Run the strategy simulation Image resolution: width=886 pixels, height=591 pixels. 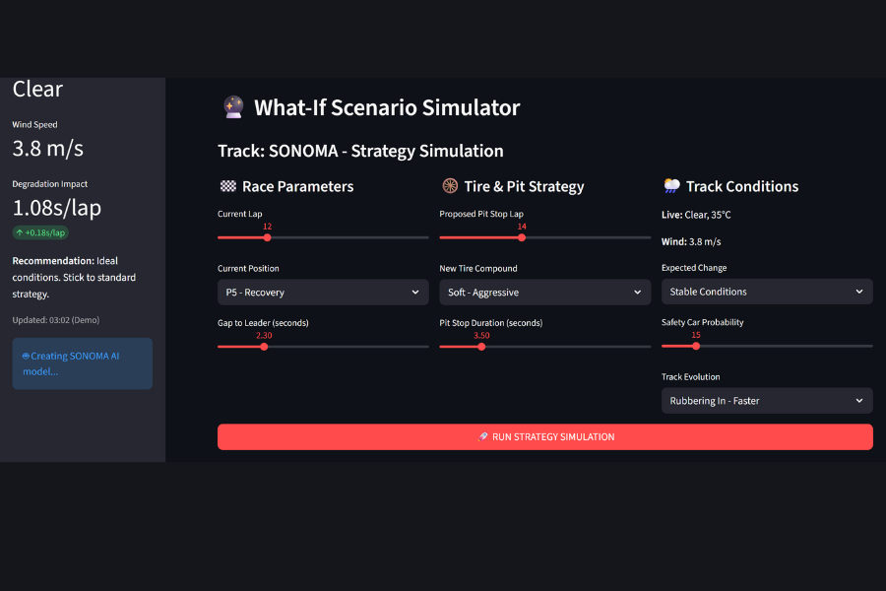pyautogui.click(x=544, y=436)
